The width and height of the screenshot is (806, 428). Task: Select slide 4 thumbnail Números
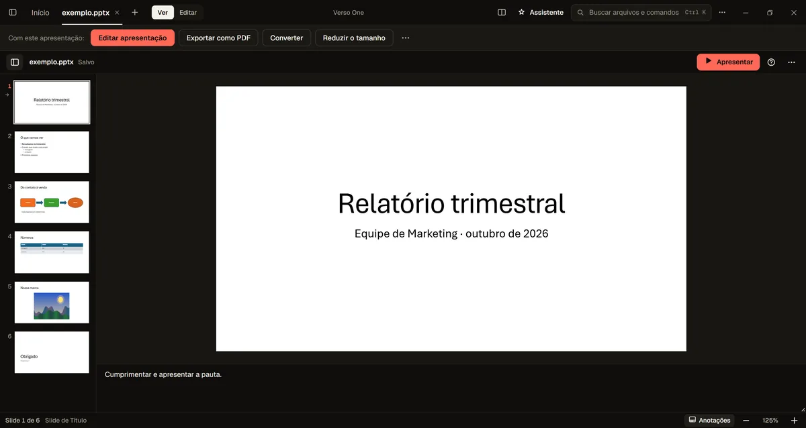click(x=52, y=252)
